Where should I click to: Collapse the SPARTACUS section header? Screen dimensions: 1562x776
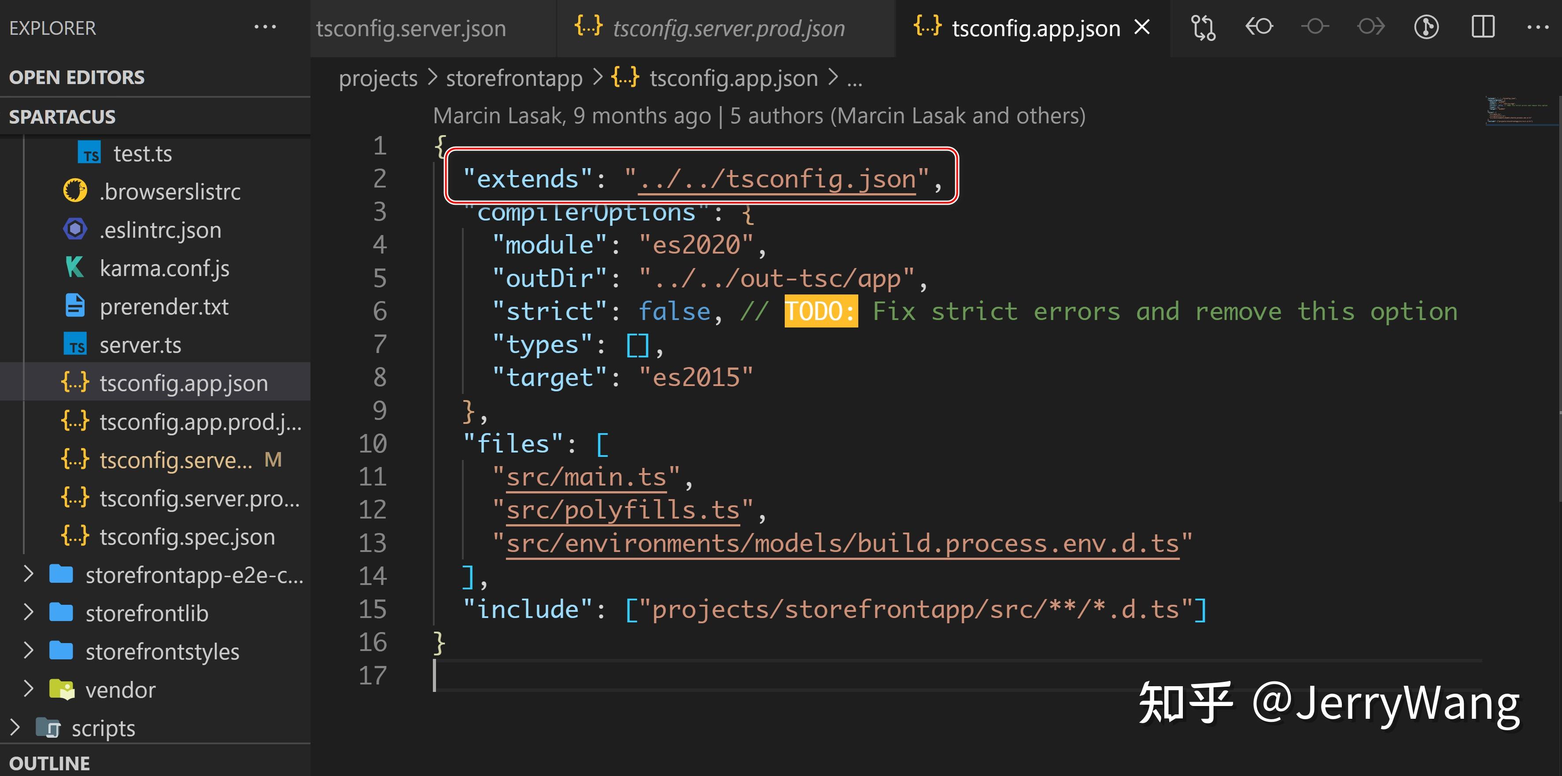point(155,116)
